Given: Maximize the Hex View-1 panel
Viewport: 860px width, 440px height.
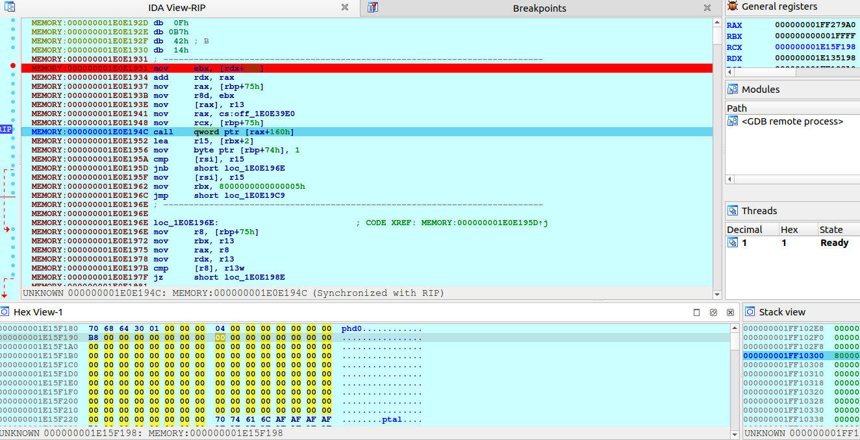Looking at the screenshot, I should (x=696, y=312).
